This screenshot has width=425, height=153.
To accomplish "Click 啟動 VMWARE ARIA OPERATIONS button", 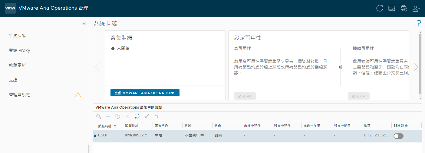I will [x=145, y=93].
